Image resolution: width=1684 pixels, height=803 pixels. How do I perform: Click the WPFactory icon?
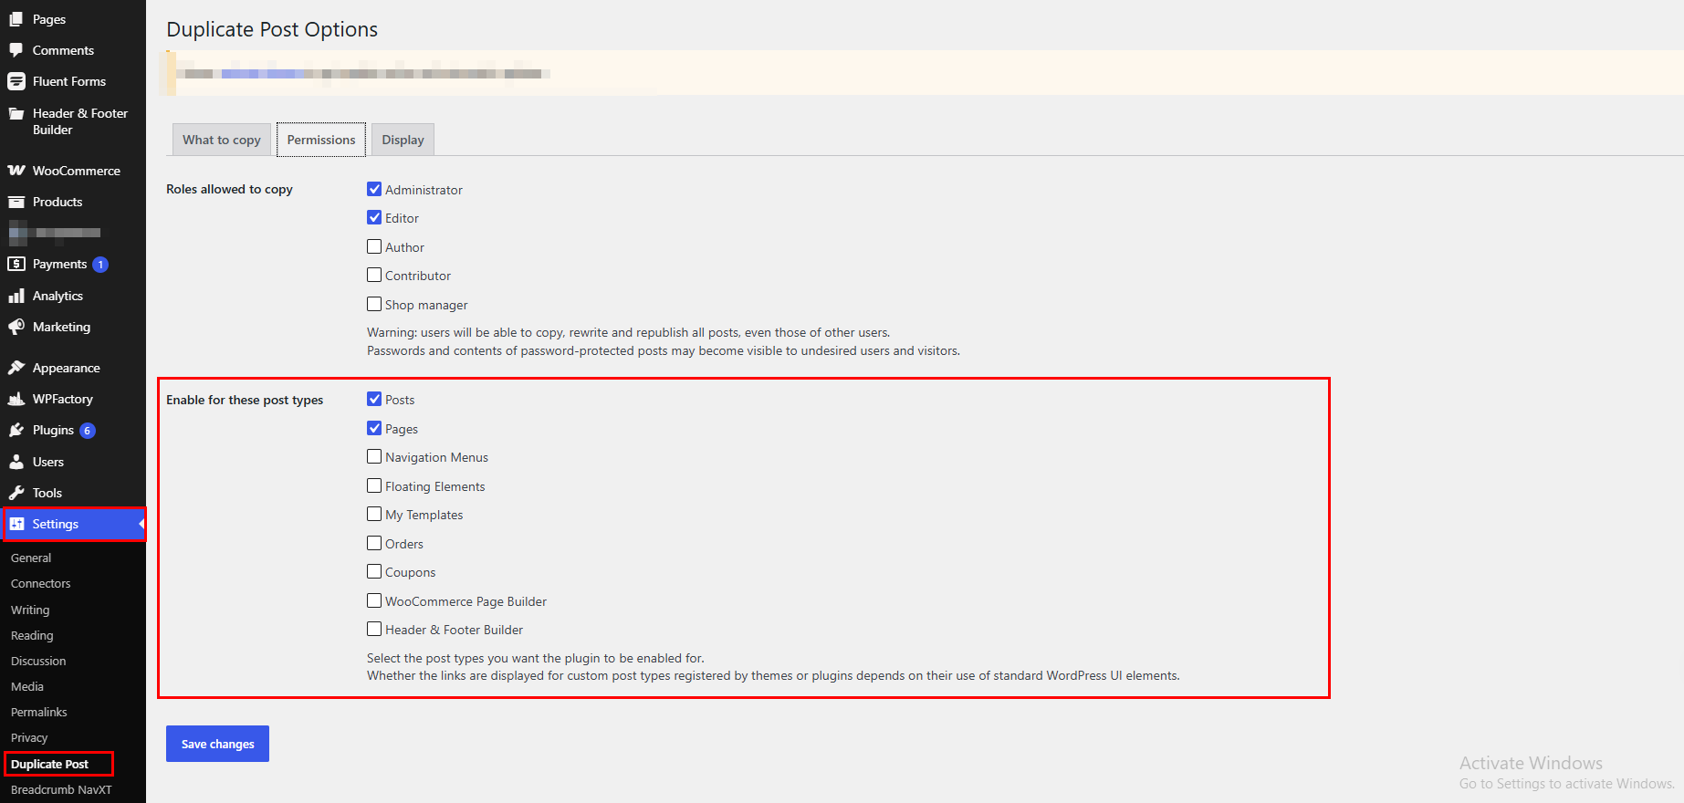tap(16, 399)
